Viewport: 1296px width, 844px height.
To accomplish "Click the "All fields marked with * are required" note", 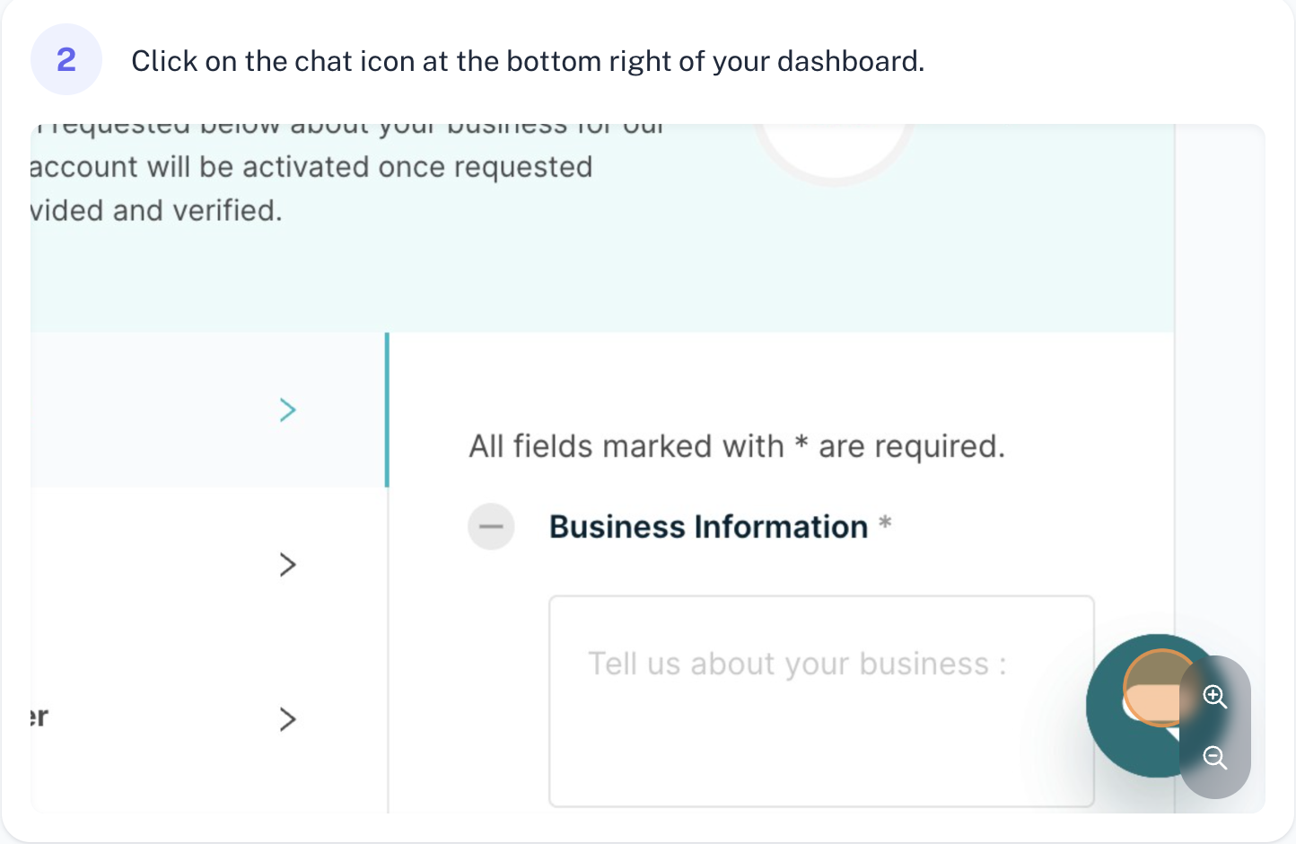I will pos(737,446).
